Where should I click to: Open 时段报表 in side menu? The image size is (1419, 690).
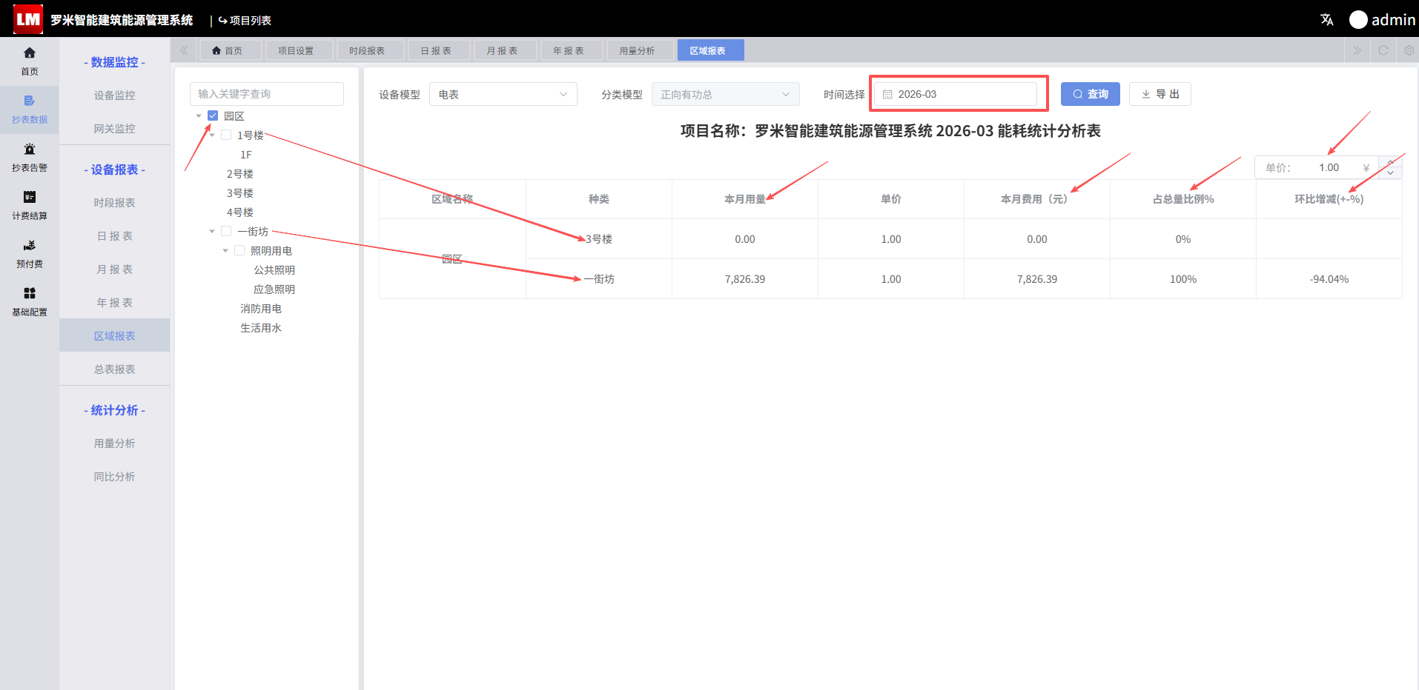[x=115, y=202]
